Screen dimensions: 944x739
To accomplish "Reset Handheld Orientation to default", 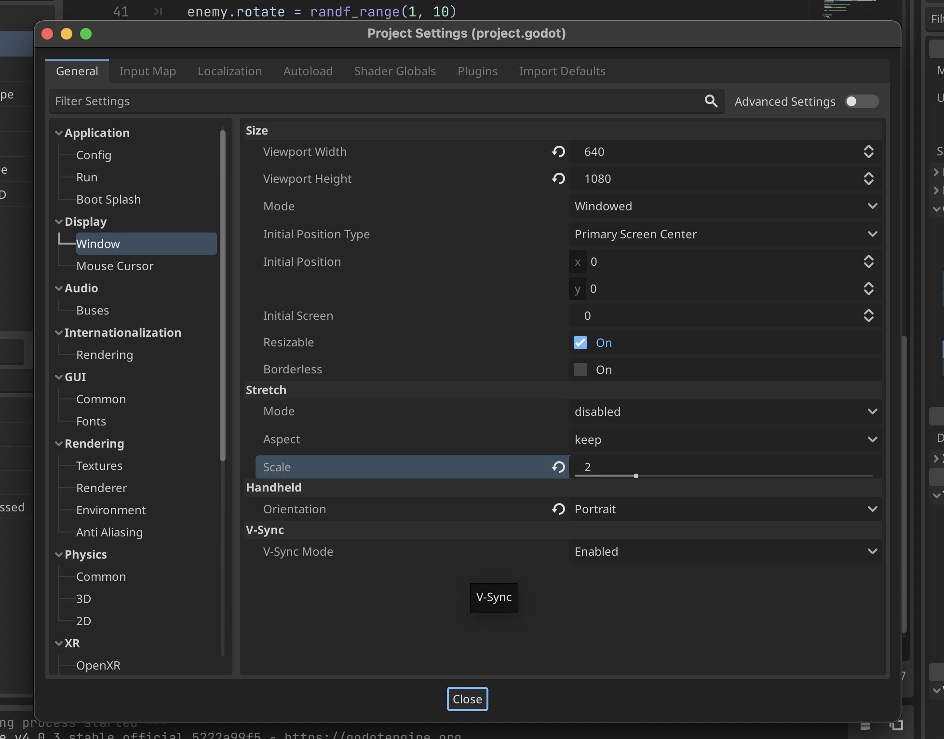I will click(x=558, y=509).
